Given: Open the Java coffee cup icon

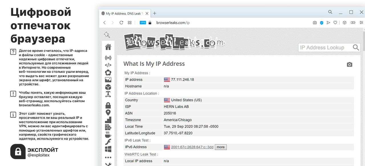Looking at the screenshot, I should (108, 134).
